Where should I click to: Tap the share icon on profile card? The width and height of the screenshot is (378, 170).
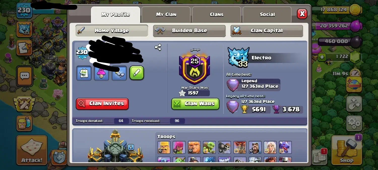click(x=158, y=47)
